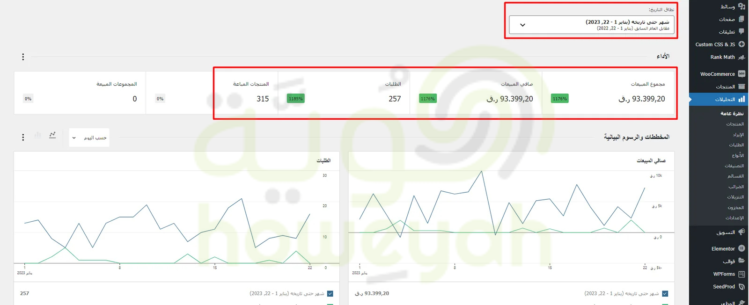
Task: Click the orders card showing 257
Action: coord(344,93)
